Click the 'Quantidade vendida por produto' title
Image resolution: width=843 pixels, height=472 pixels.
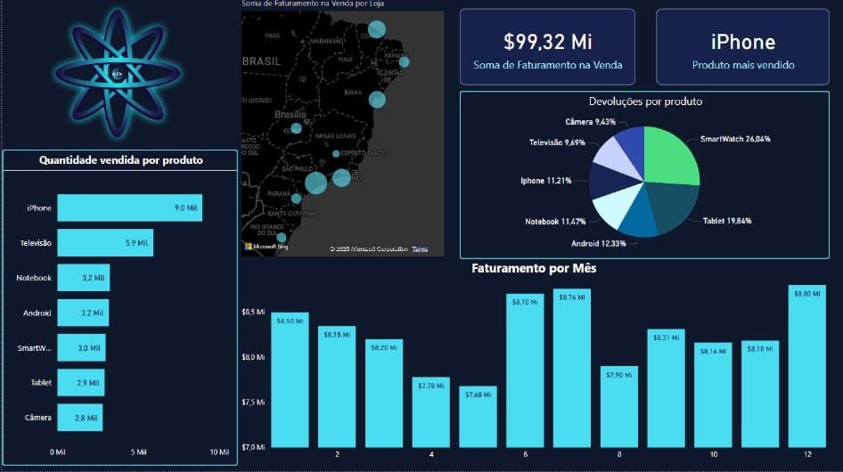pyautogui.click(x=121, y=160)
